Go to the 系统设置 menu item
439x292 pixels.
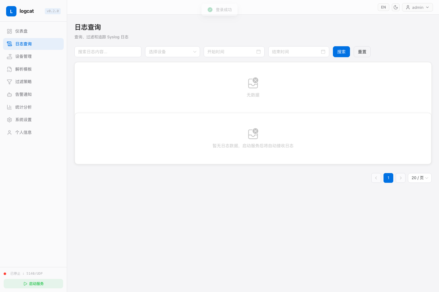click(x=33, y=120)
